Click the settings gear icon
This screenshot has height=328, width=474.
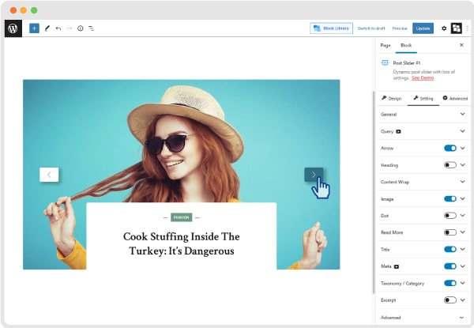pyautogui.click(x=444, y=28)
